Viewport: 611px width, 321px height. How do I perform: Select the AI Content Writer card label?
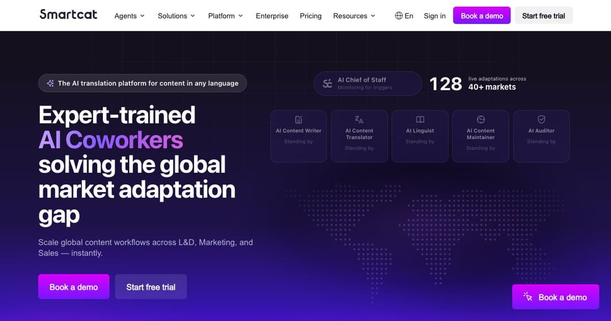point(299,131)
